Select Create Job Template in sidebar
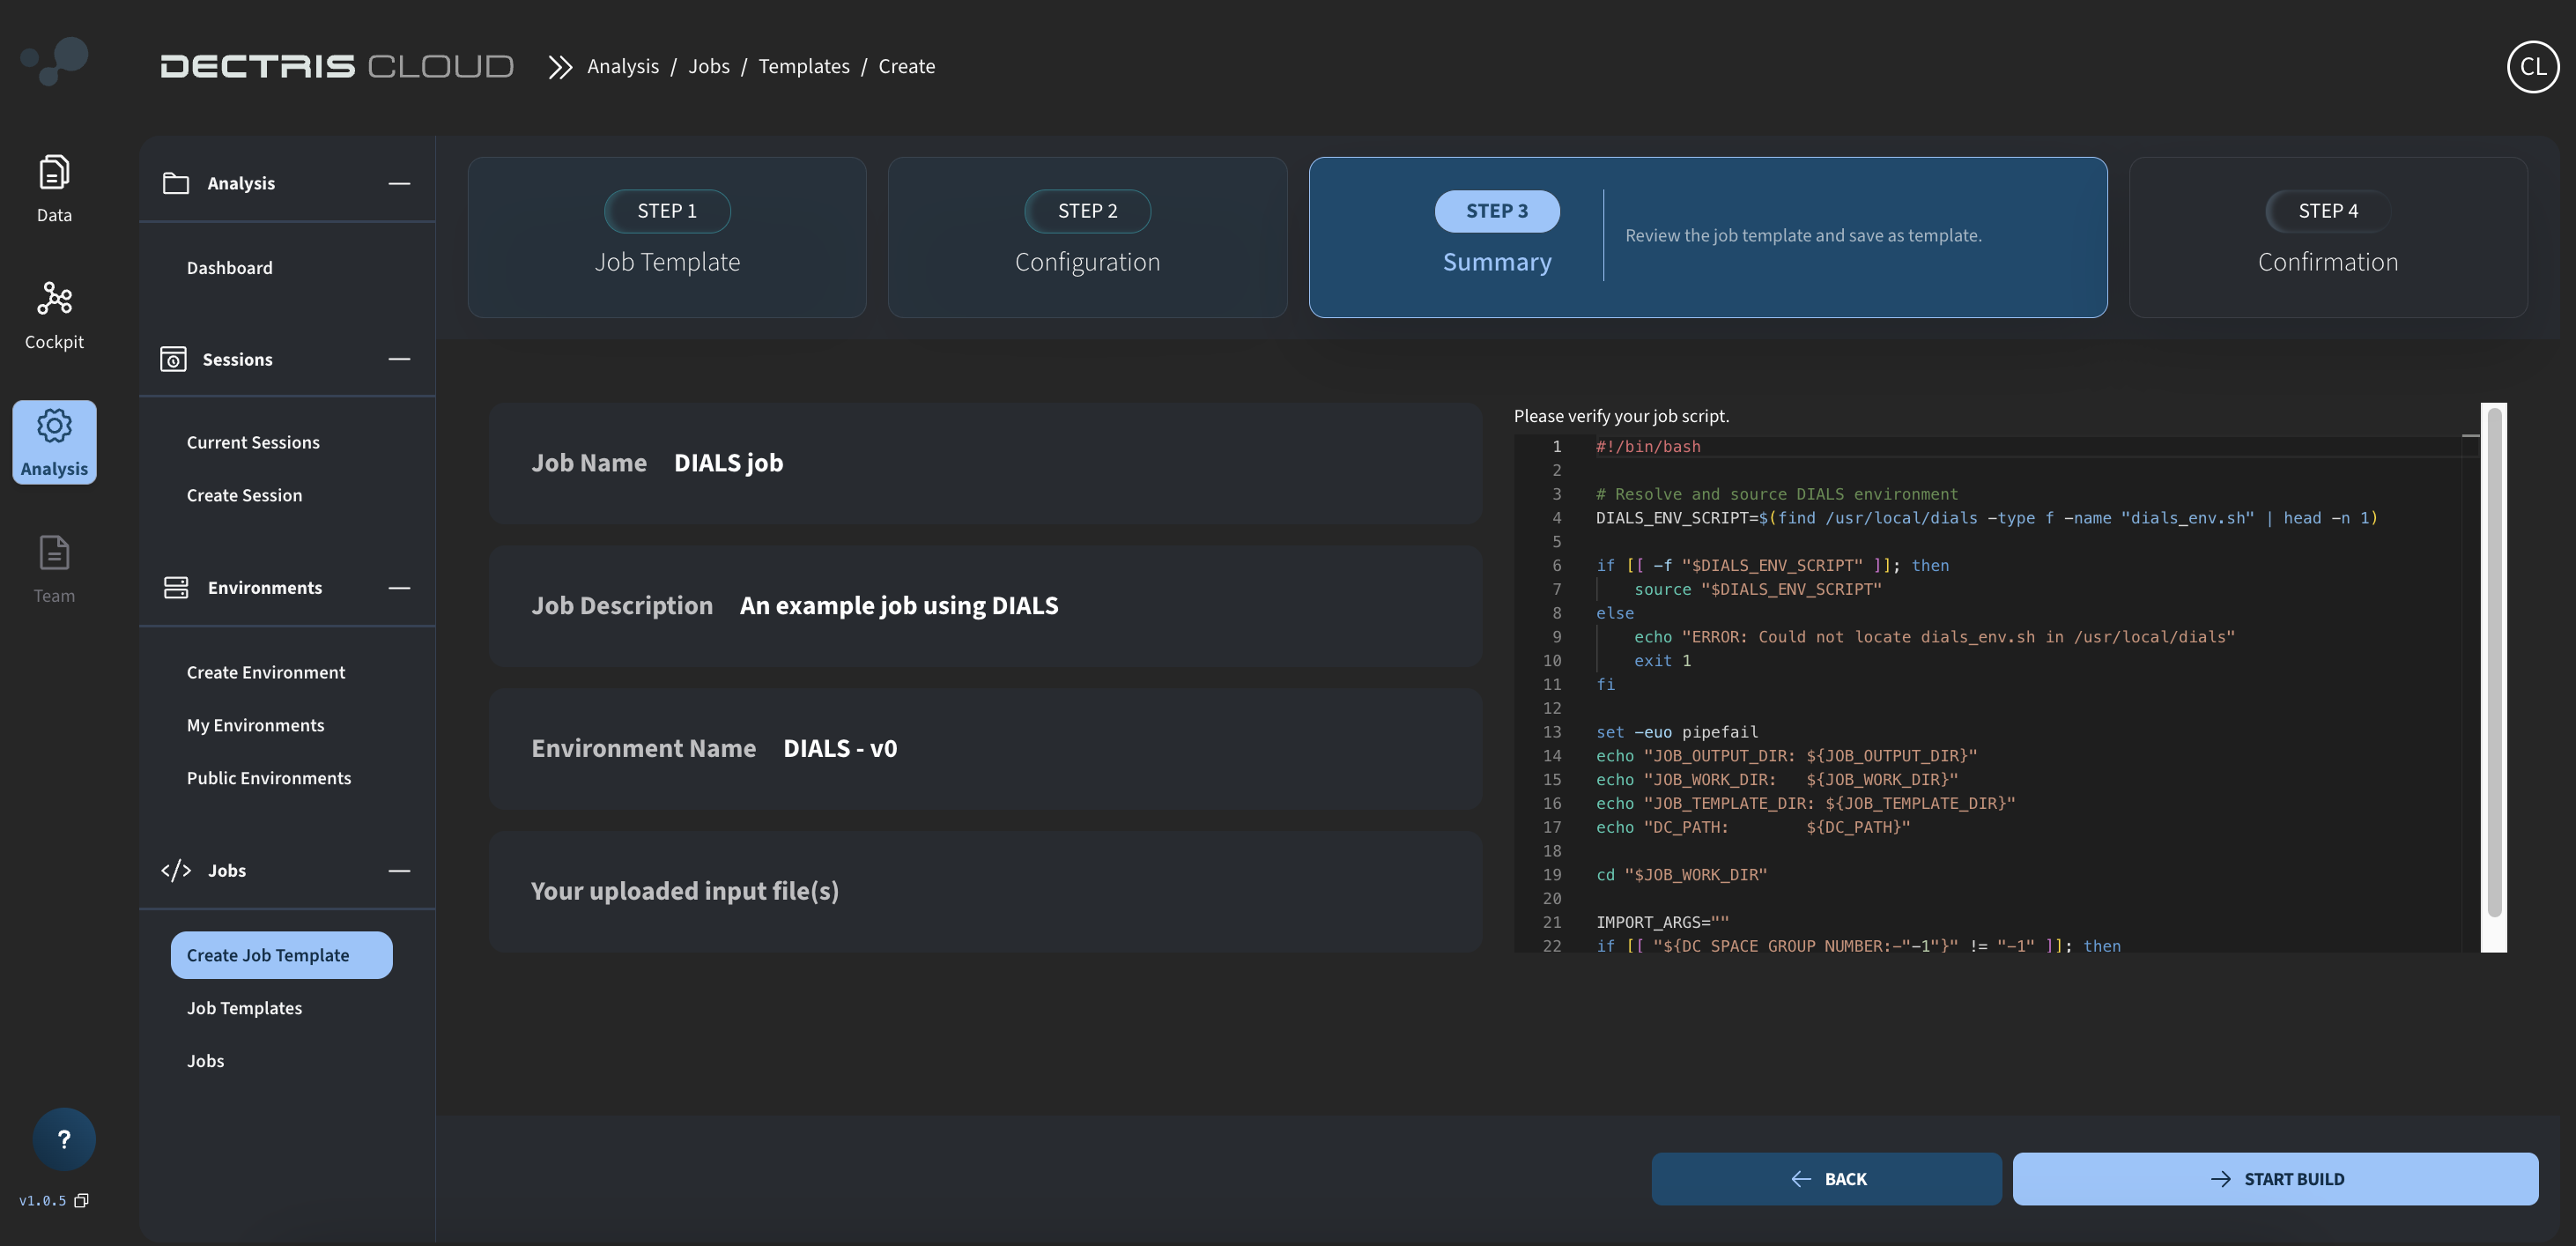 (281, 955)
